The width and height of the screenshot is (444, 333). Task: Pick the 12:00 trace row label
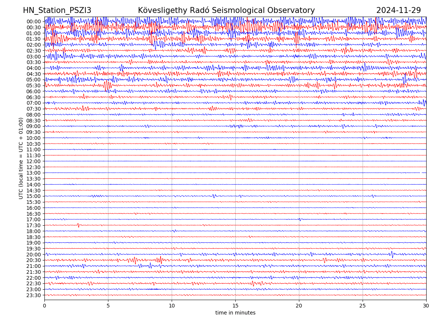tap(33, 161)
